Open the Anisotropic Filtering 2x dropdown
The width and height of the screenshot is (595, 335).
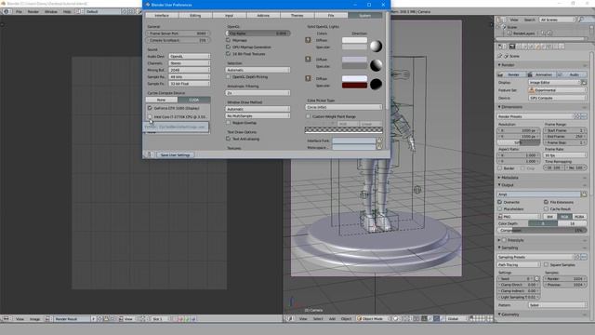point(258,93)
